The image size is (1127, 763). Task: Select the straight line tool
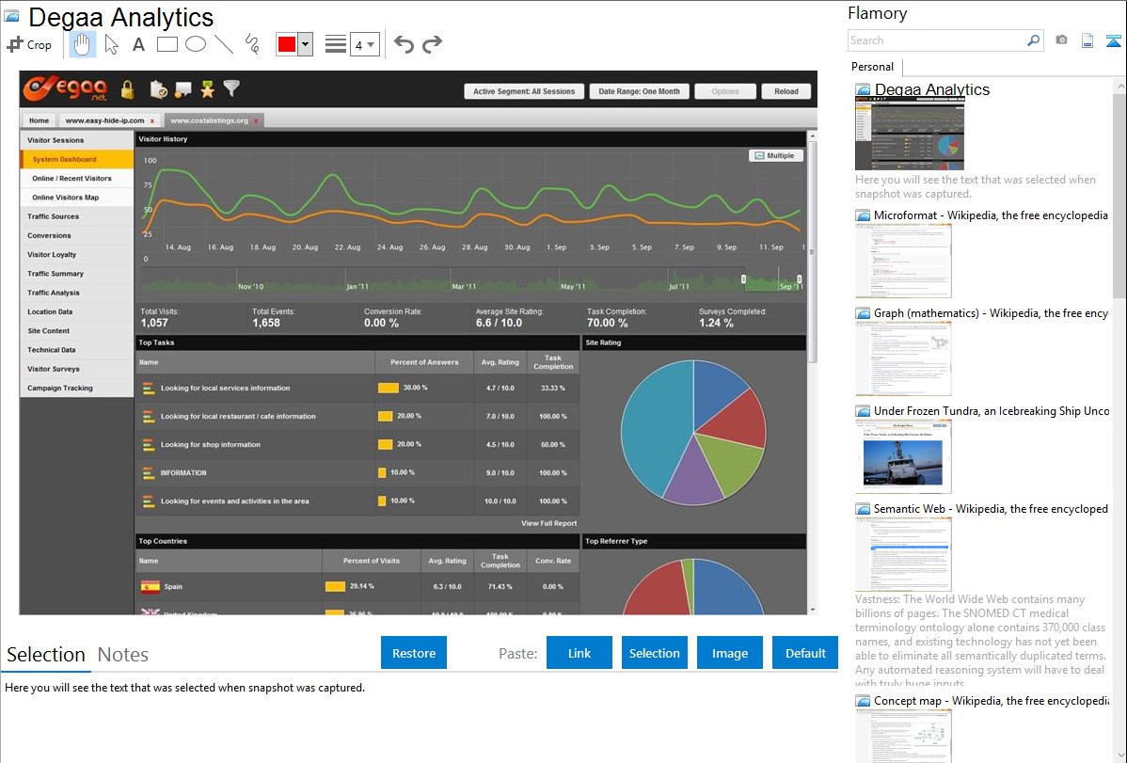tap(223, 44)
